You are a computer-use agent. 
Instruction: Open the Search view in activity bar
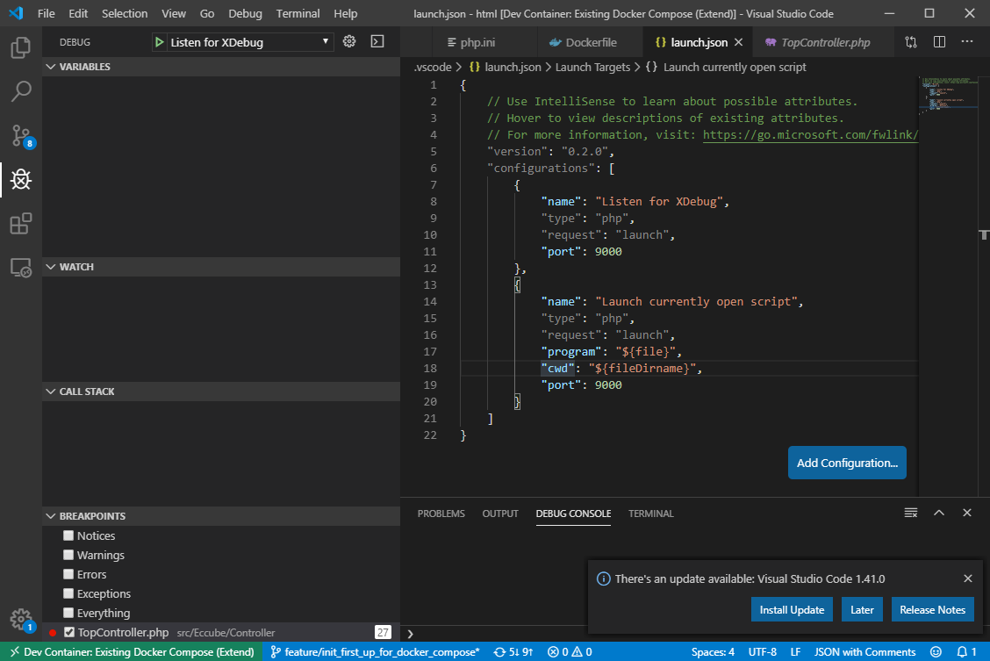click(21, 91)
